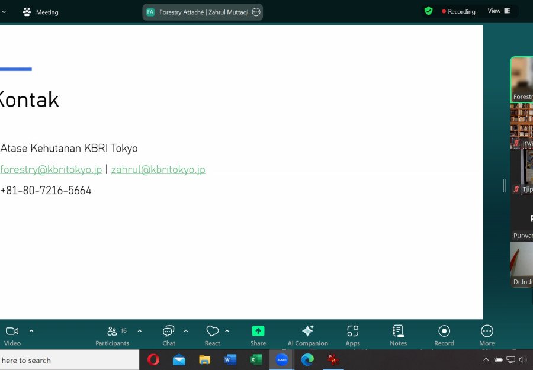533x370 pixels.
Task: Expand the Video options caret
Action: tap(31, 330)
